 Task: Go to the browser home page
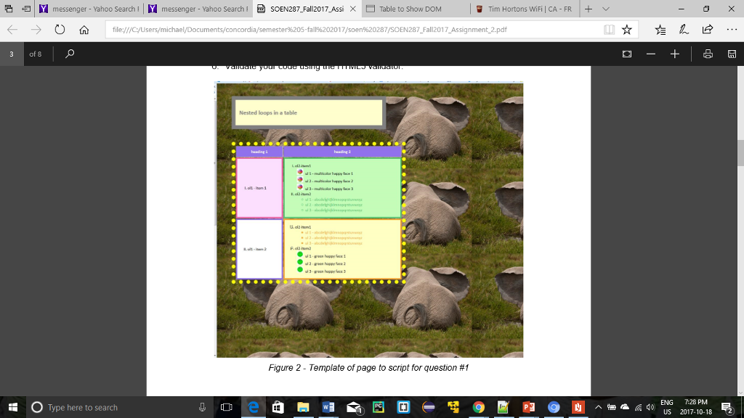(84, 29)
